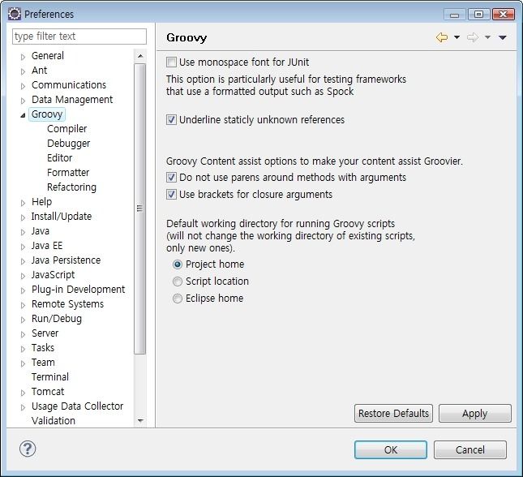
Task: Toggle Use brackets for closure arguments
Action: coord(171,194)
